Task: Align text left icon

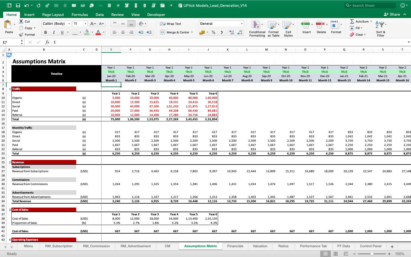Action: (x=115, y=32)
